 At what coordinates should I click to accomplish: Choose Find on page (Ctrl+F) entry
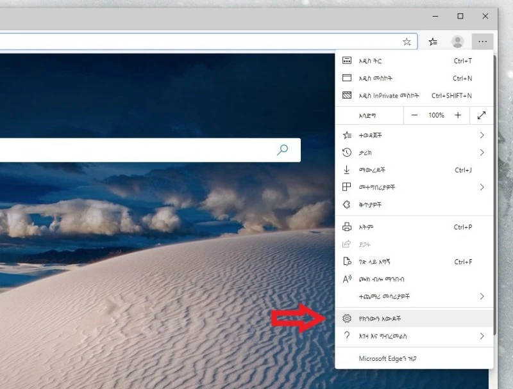[x=385, y=262]
